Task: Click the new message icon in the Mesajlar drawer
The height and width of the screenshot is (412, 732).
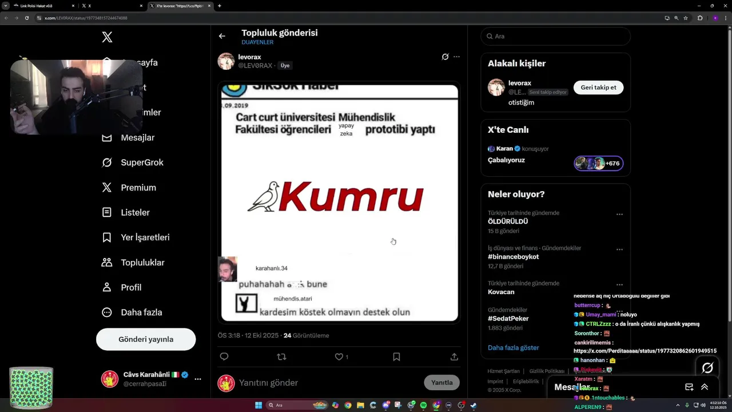Action: [689, 387]
